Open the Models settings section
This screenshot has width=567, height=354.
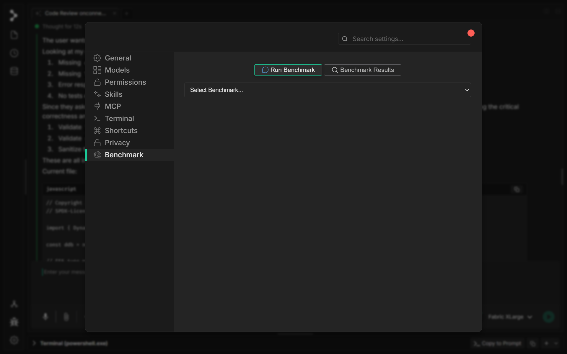pos(130,70)
